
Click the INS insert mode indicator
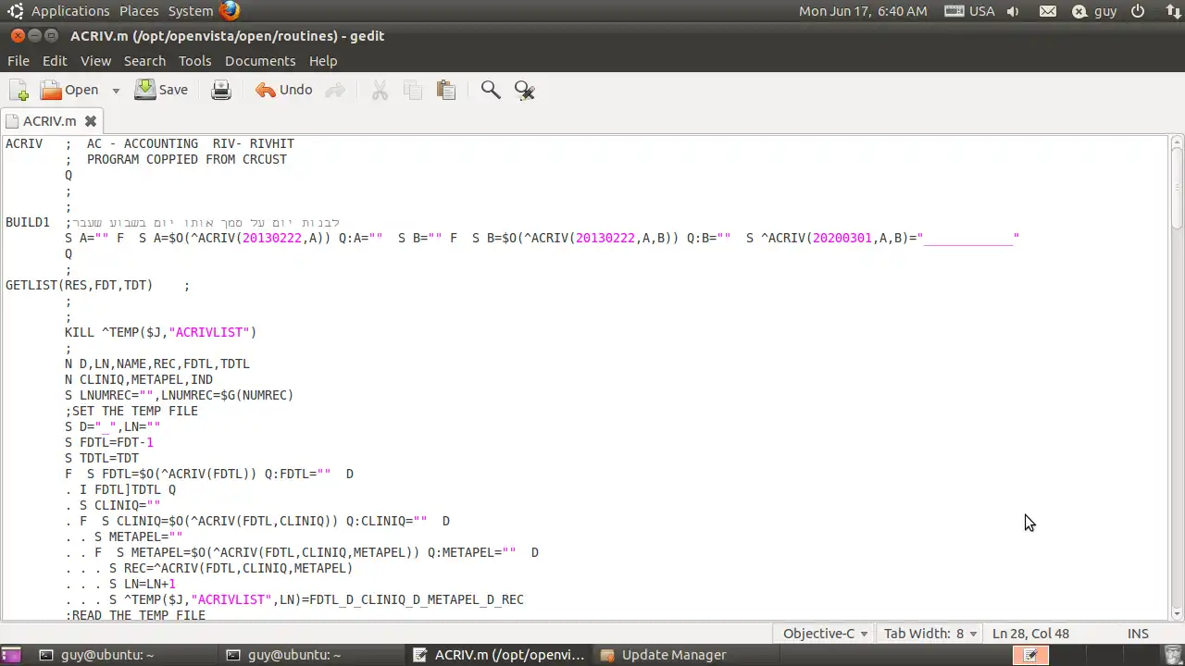pos(1138,634)
